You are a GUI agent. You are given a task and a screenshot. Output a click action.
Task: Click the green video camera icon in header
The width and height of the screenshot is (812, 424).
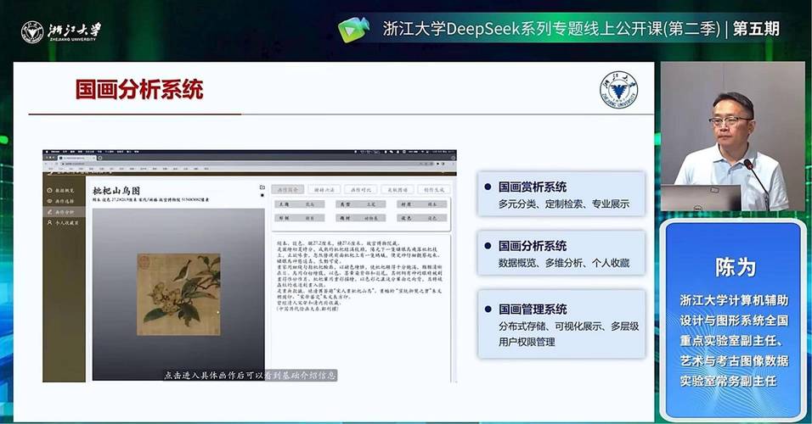pos(354,29)
